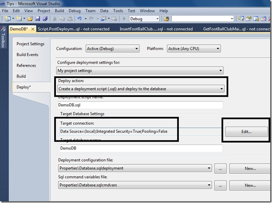Switch to the GetFootBallClubMai...ql tab
The image size is (272, 203).
pos(236,29)
